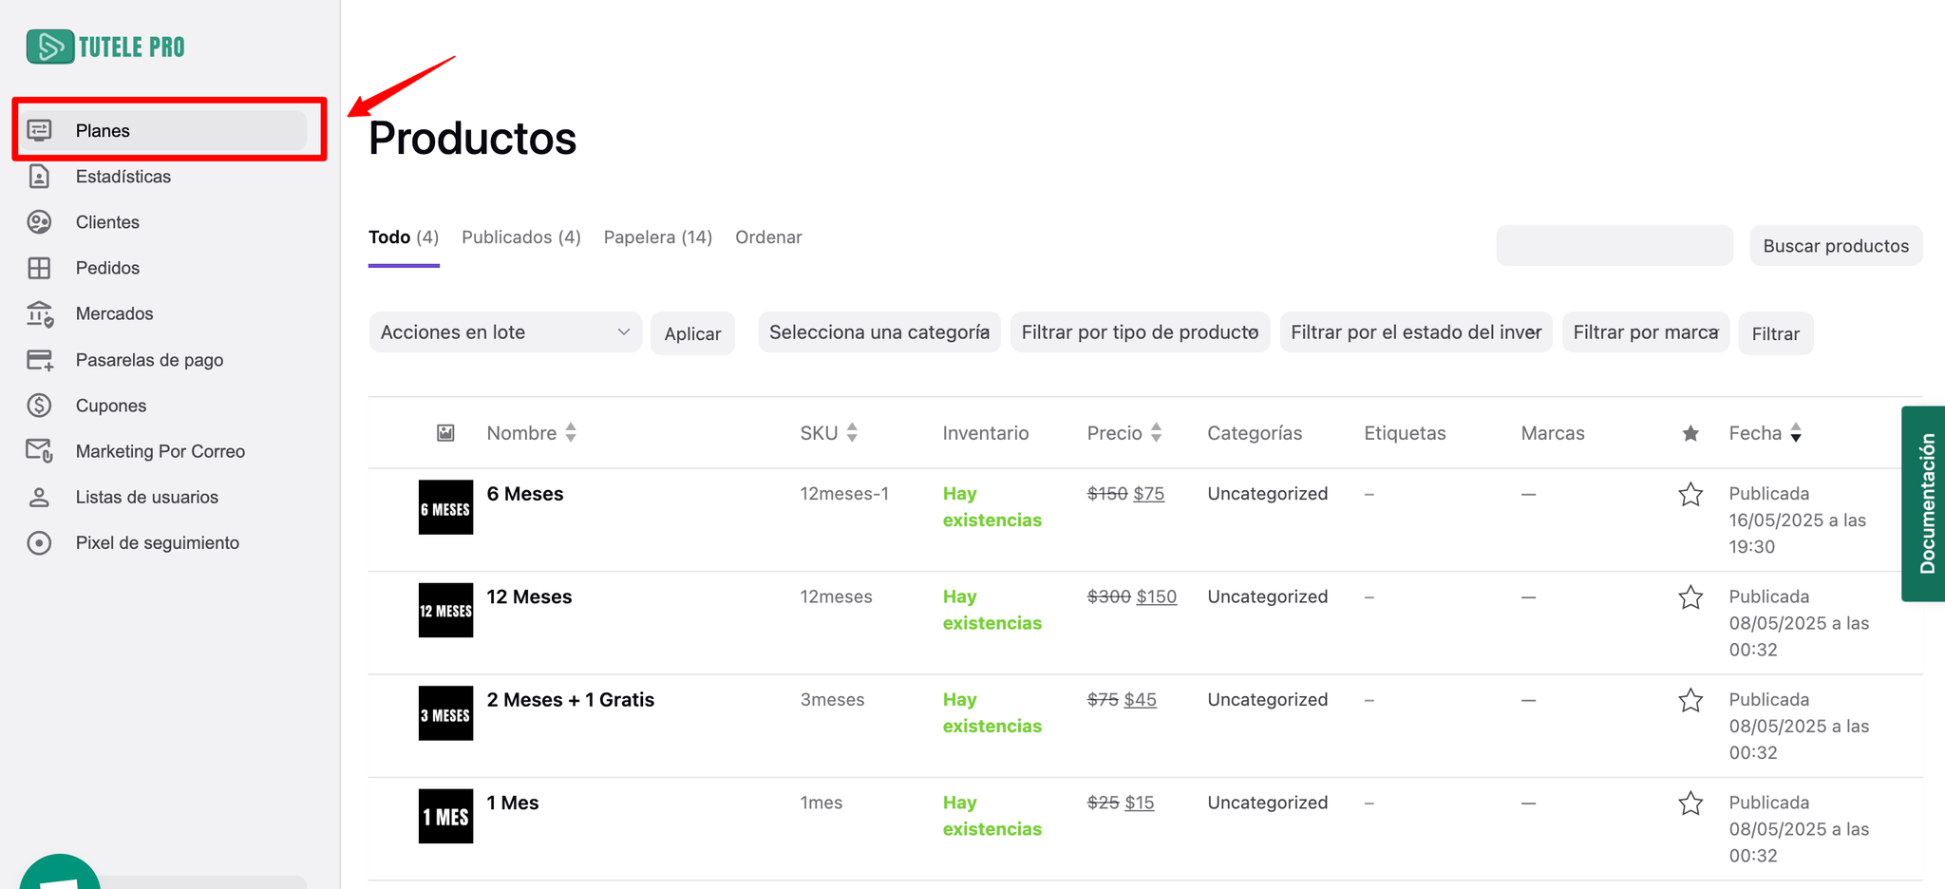This screenshot has width=1945, height=889.
Task: Open the Acciones en lote dropdown
Action: [505, 332]
